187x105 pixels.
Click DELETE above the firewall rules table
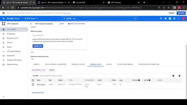click(52, 70)
